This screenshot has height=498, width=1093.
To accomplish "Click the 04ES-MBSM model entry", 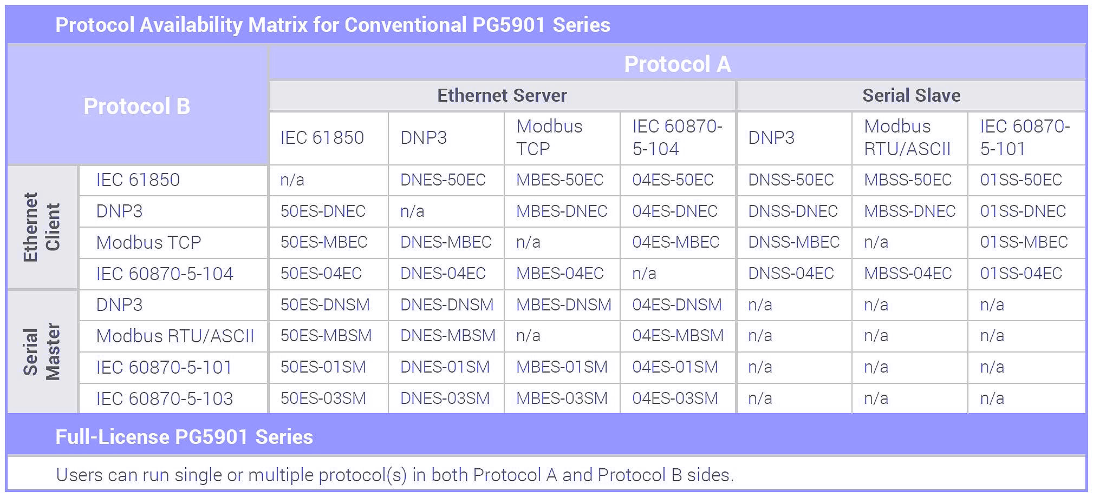I will [x=678, y=336].
